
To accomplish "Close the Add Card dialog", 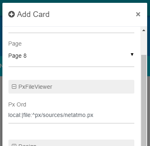I will tap(138, 14).
